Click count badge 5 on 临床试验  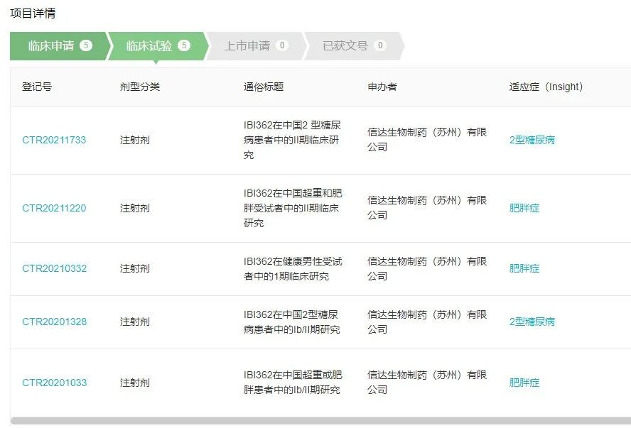pyautogui.click(x=184, y=46)
